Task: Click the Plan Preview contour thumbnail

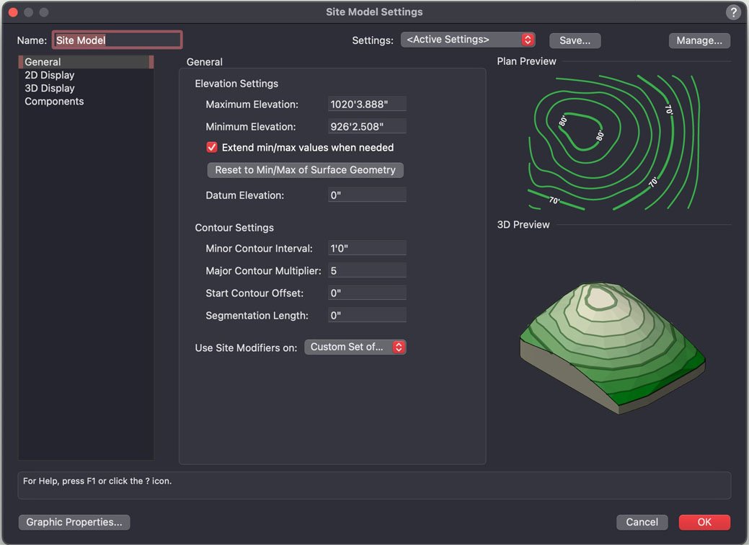Action: [x=613, y=142]
